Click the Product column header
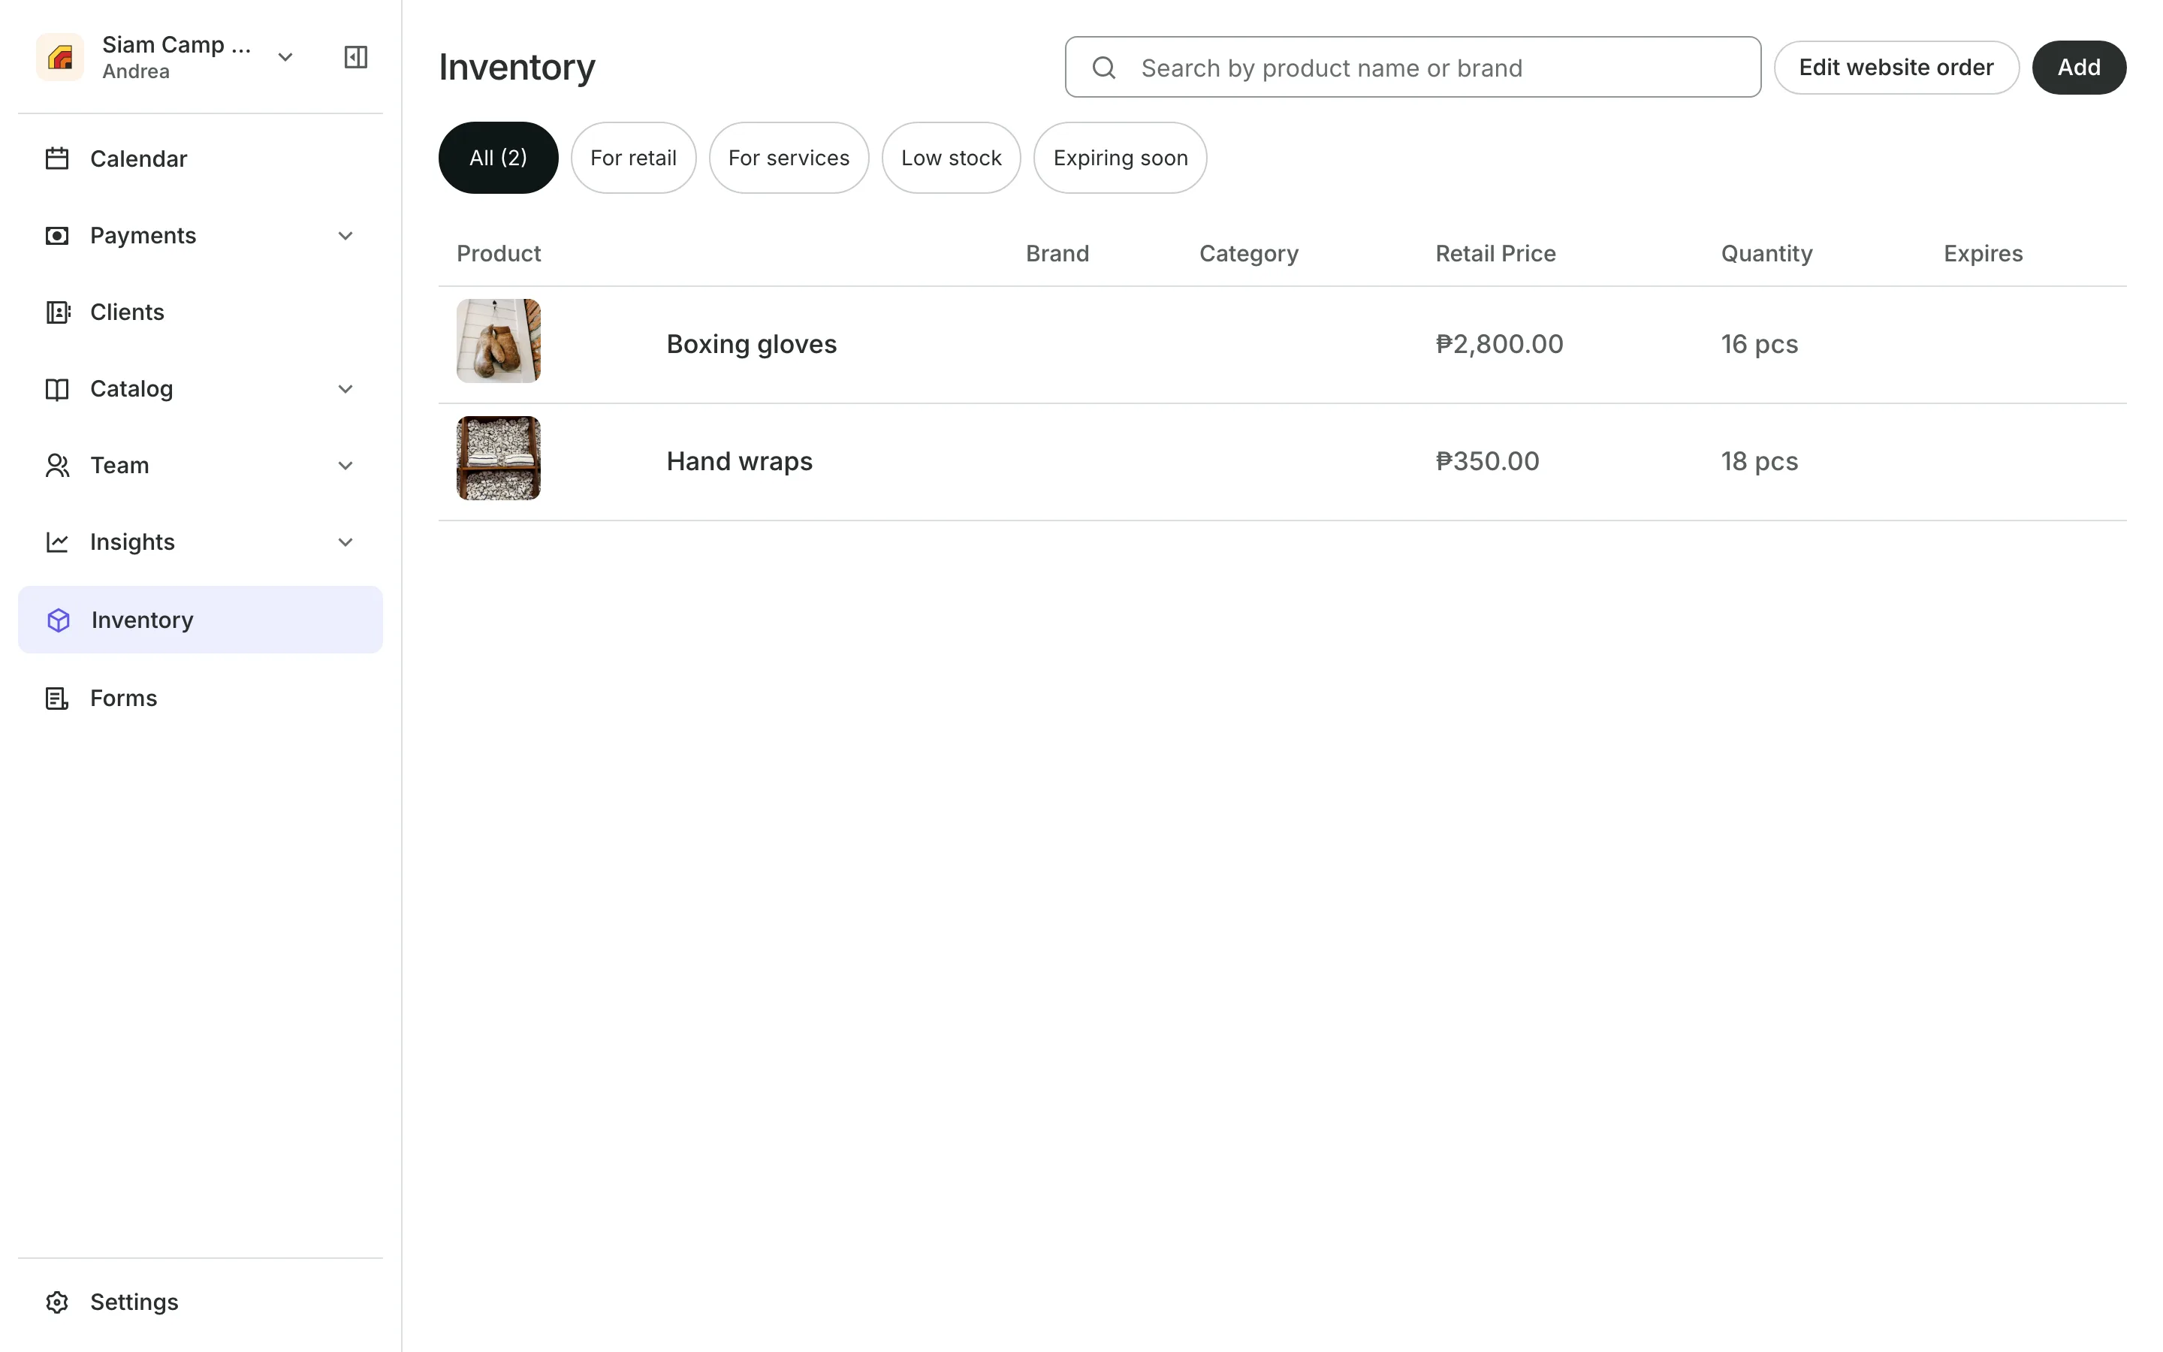This screenshot has height=1352, width=2163. [x=499, y=254]
